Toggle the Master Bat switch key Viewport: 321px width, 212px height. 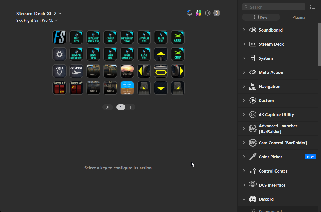click(76, 88)
